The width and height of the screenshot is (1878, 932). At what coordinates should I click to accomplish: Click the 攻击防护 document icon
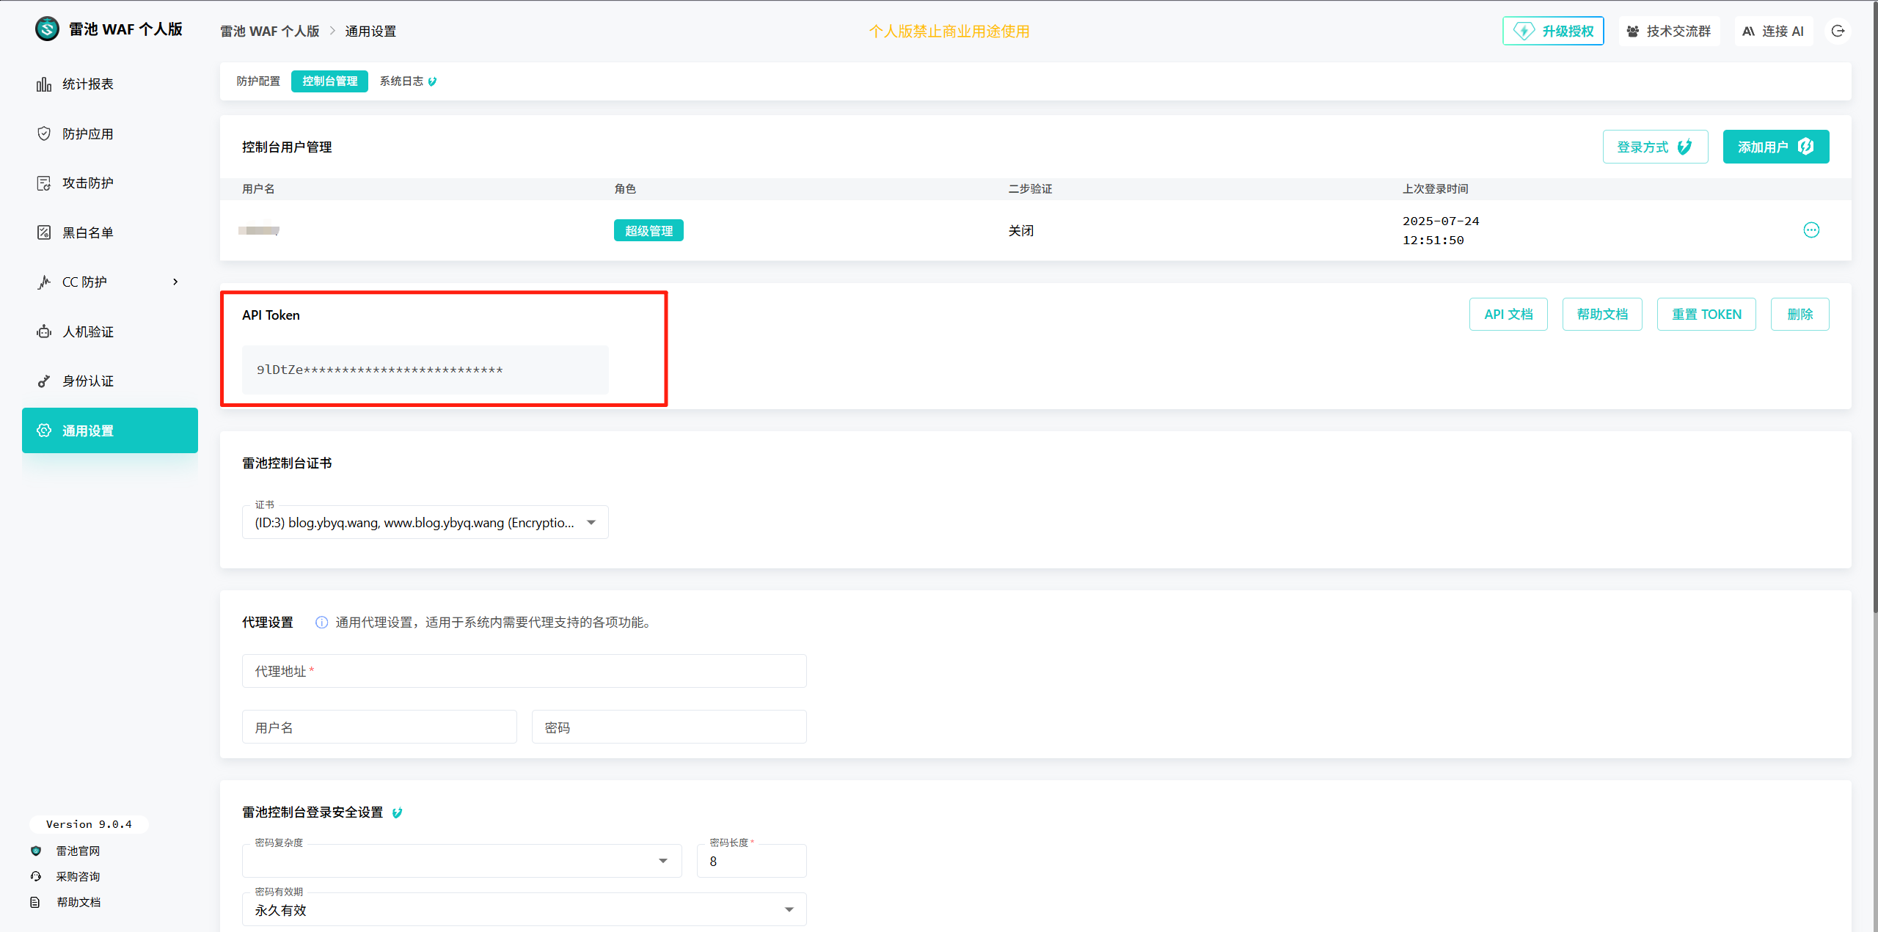(x=44, y=183)
